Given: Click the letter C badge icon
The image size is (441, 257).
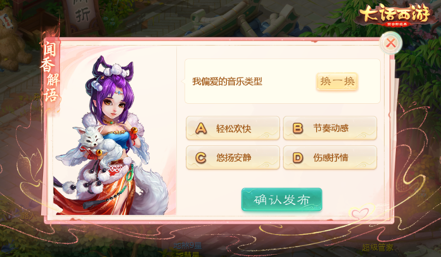Looking at the screenshot, I should pos(201,158).
